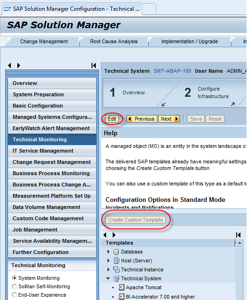This screenshot has height=300, width=247.
Task: Click the Previous button
Action: [x=142, y=119]
